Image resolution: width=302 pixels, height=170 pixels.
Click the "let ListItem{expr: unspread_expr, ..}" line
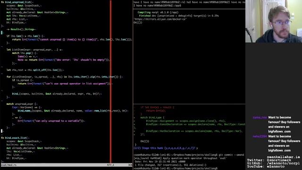[34, 50]
